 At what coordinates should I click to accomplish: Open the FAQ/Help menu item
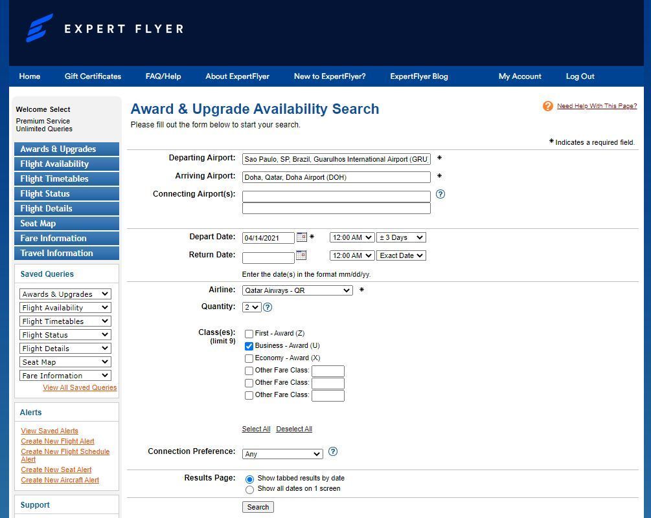pos(163,76)
